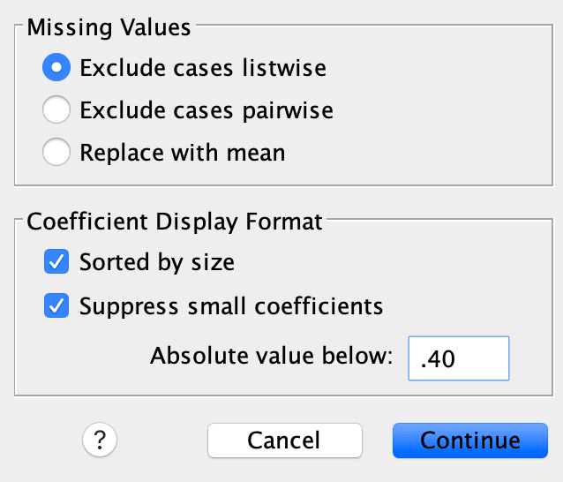
Task: Open help with the question mark button
Action: click(x=100, y=440)
